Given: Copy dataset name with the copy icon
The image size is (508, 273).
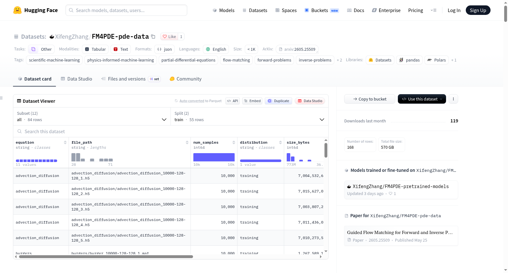Looking at the screenshot, I should coord(153,36).
